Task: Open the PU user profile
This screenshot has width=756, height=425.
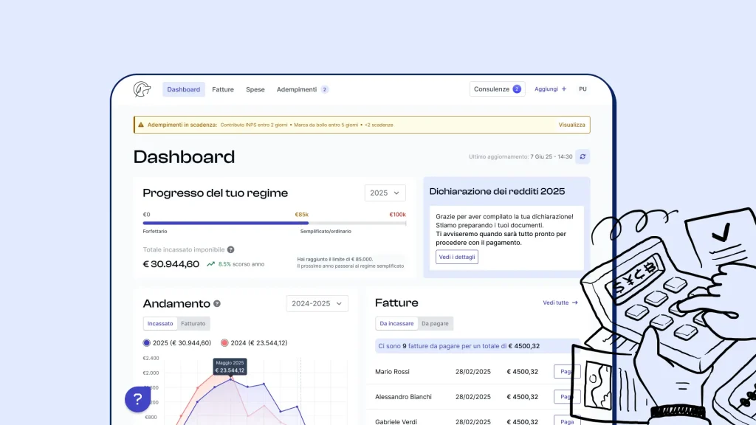Action: pos(583,89)
